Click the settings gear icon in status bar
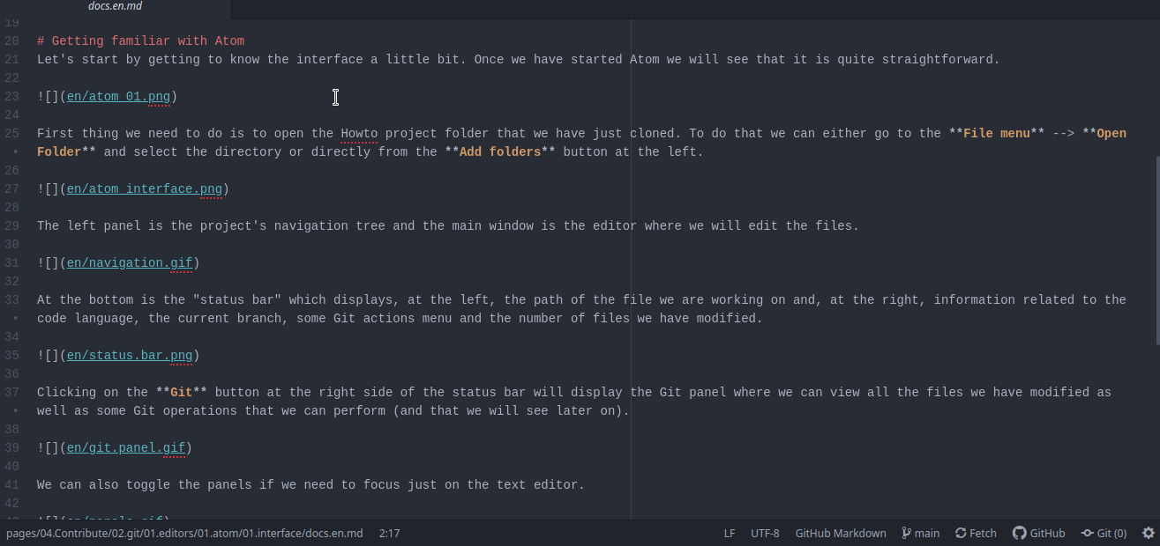The width and height of the screenshot is (1160, 546). (1148, 533)
